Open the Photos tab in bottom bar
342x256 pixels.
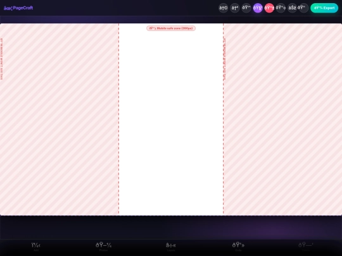pyautogui.click(x=104, y=247)
